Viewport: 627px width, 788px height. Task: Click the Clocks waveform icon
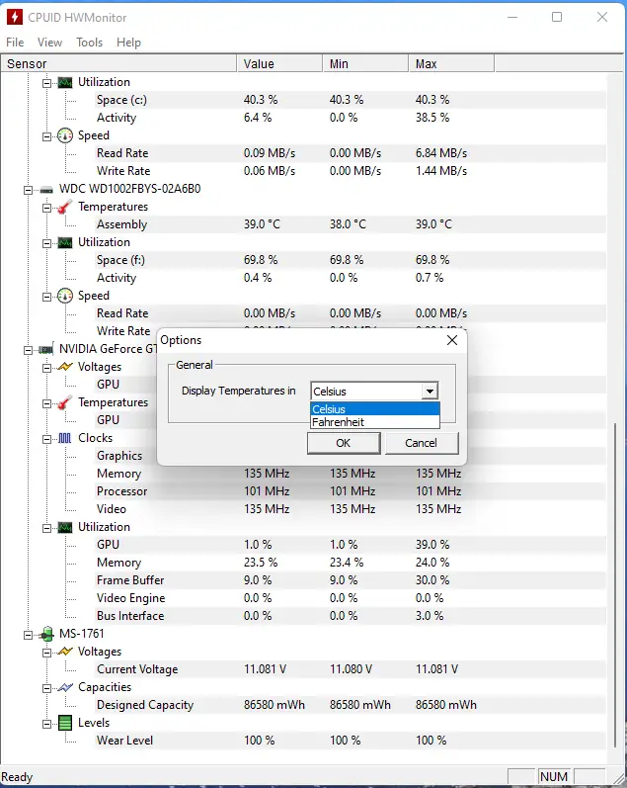[x=65, y=438]
